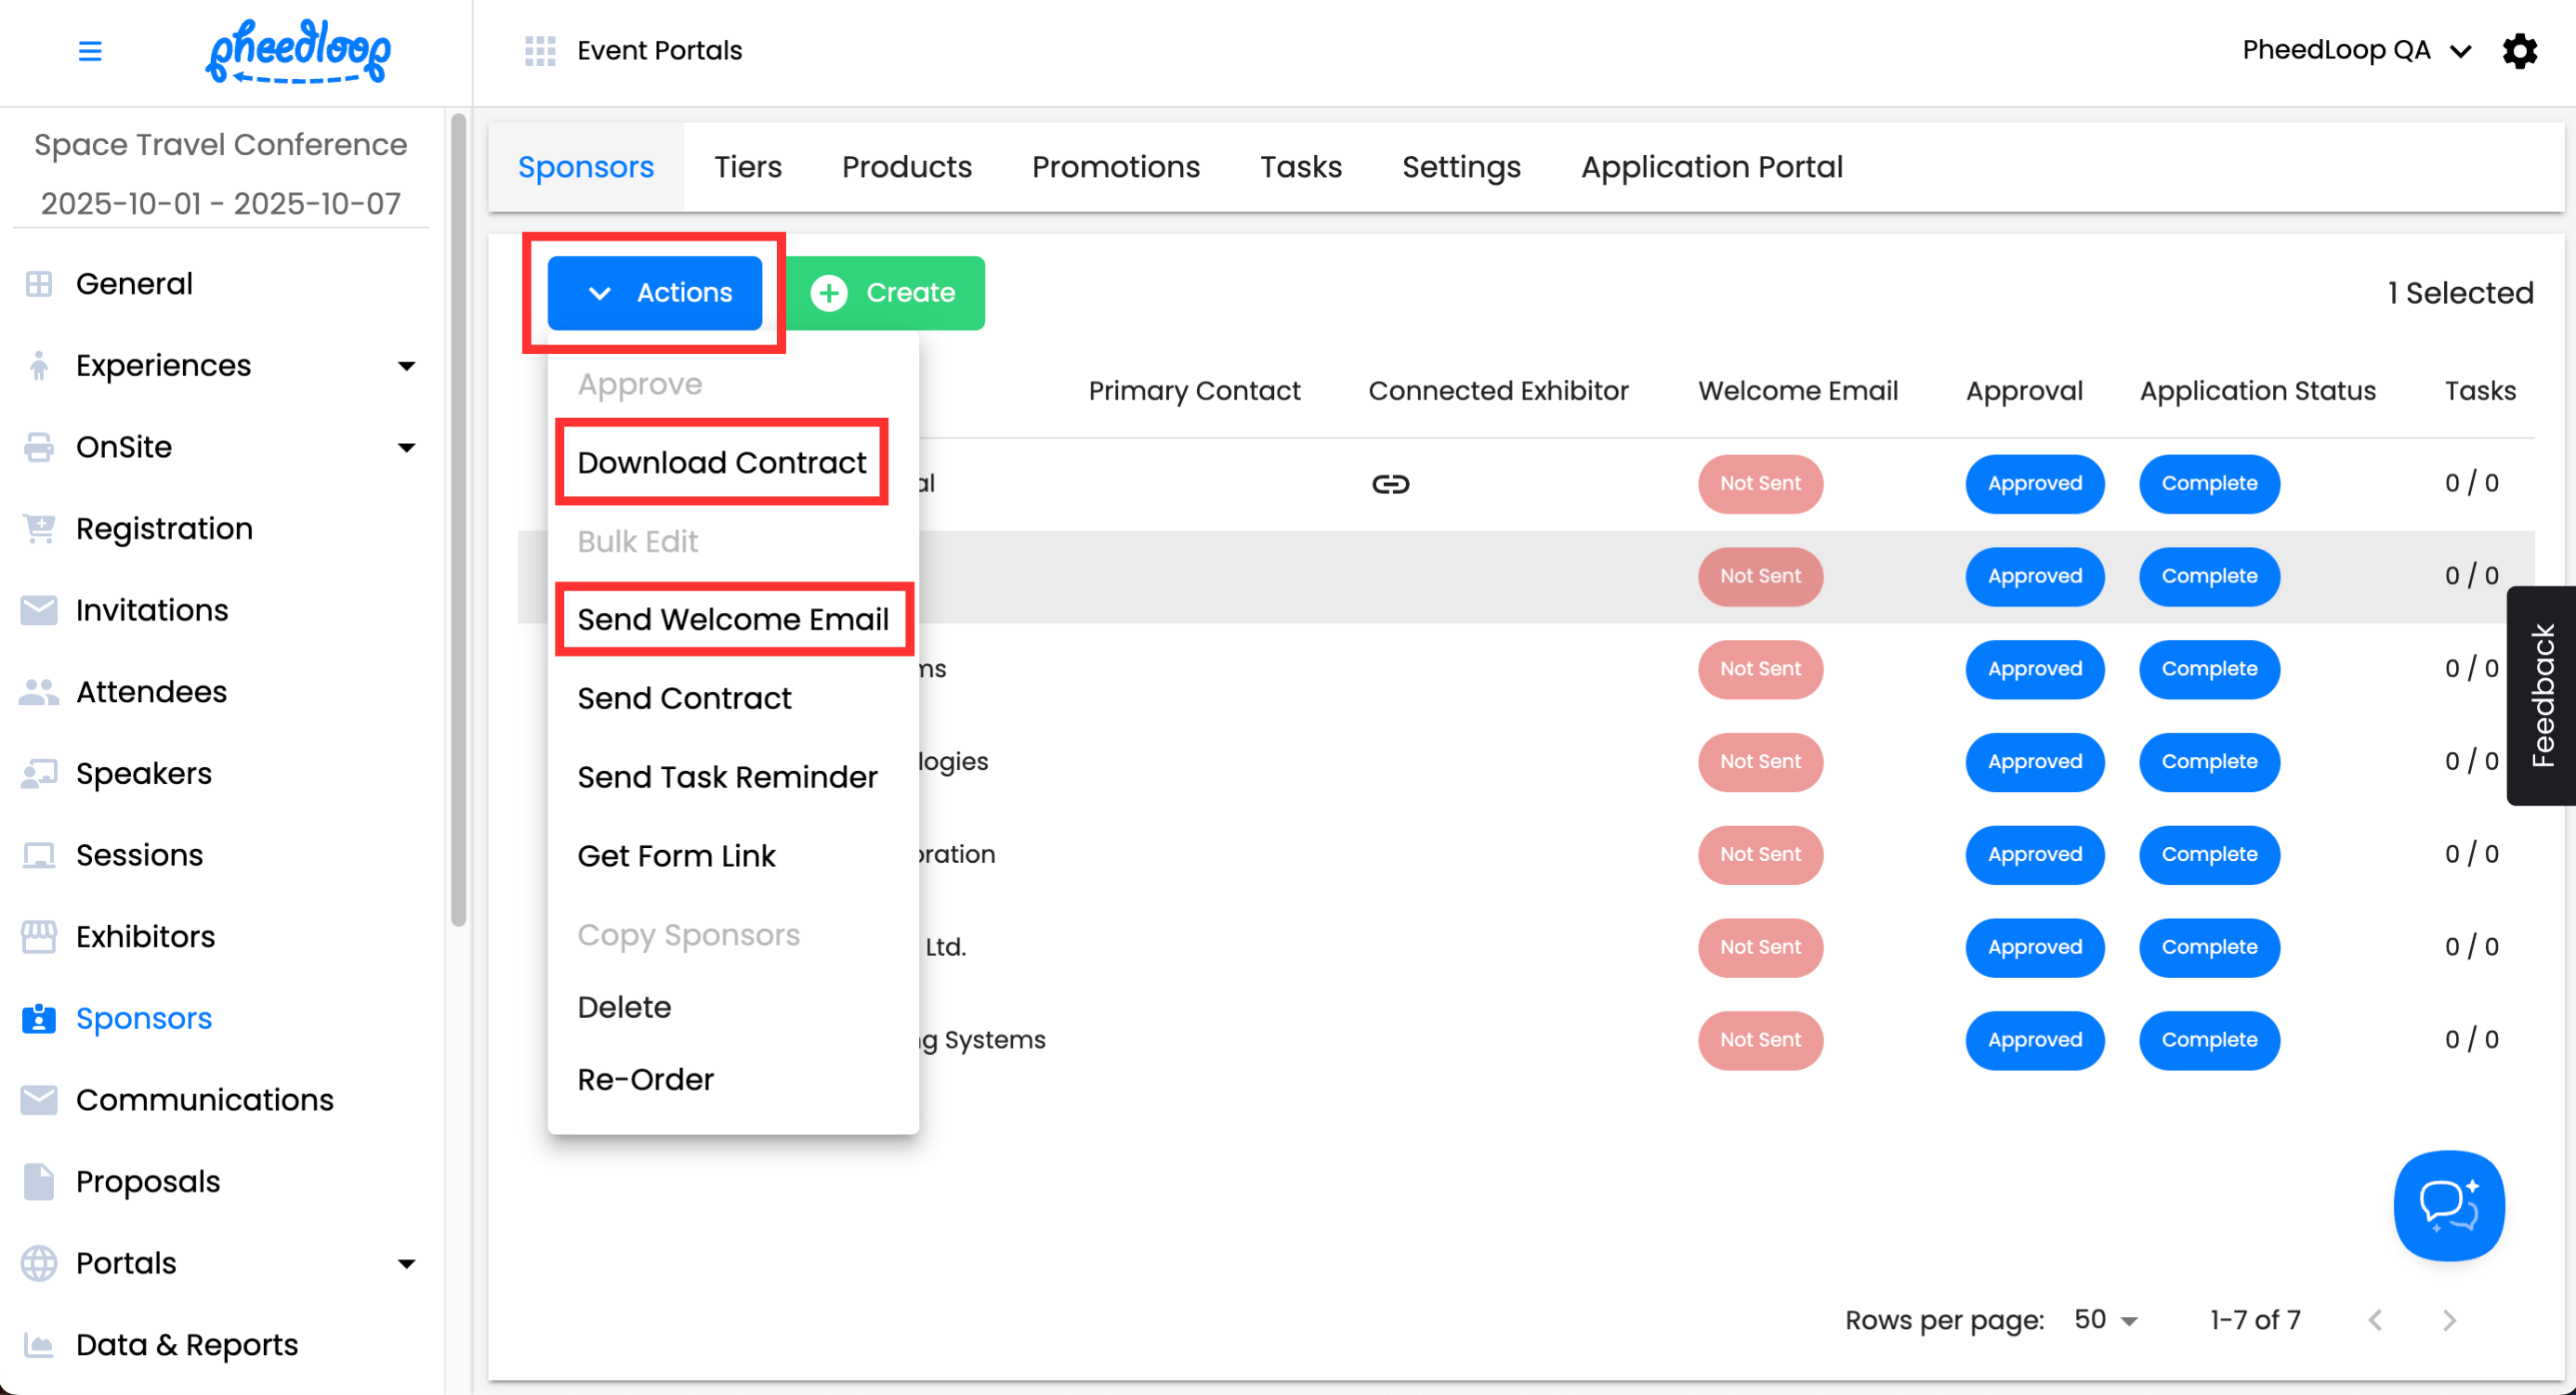Click the Registration cart icon in sidebar
Viewport: 2576px width, 1395px height.
pyautogui.click(x=39, y=528)
